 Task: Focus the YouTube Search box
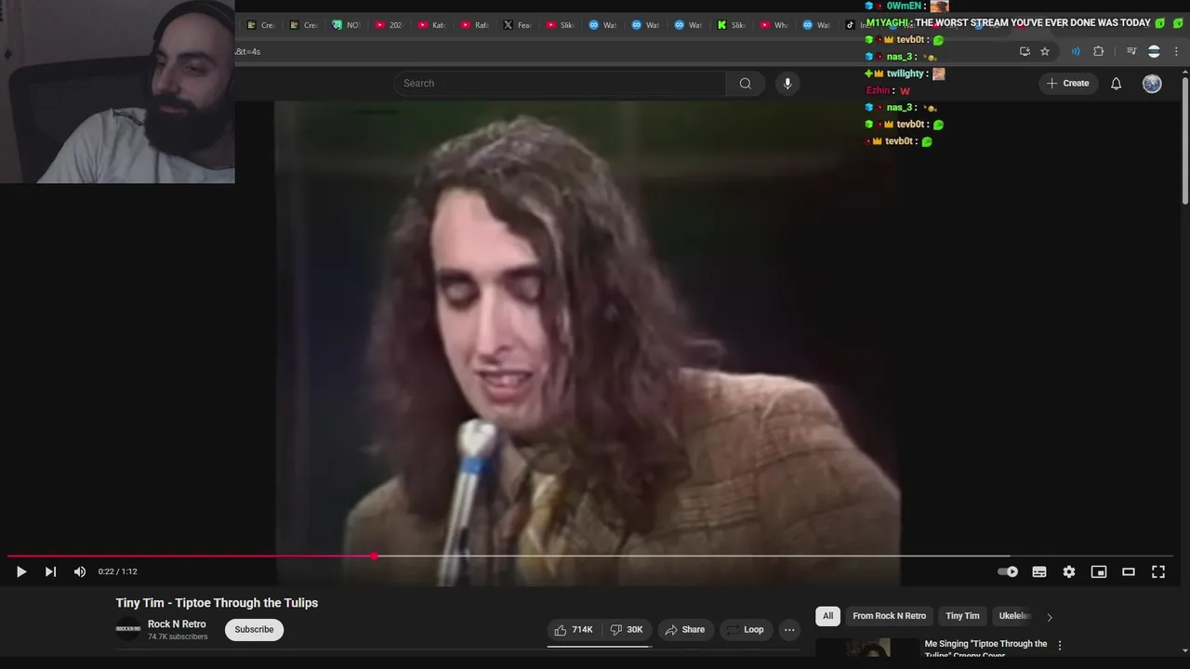[560, 84]
